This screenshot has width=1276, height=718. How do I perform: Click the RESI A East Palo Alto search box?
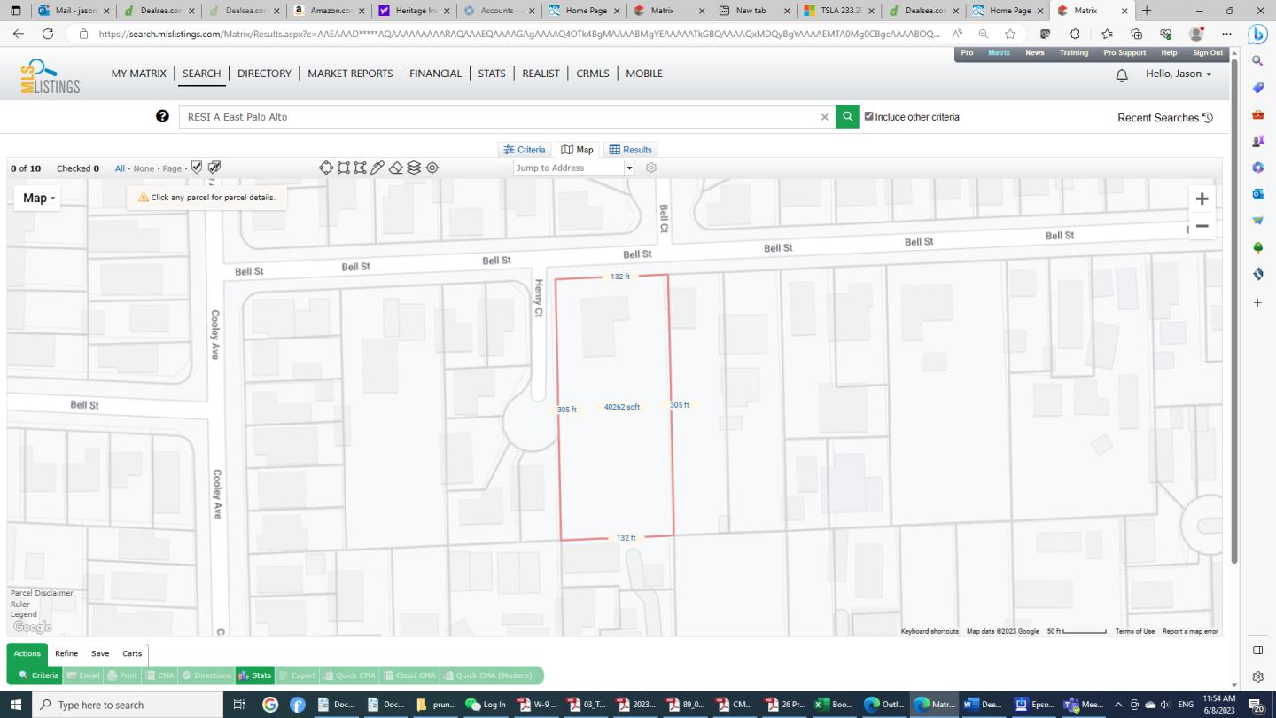point(507,117)
